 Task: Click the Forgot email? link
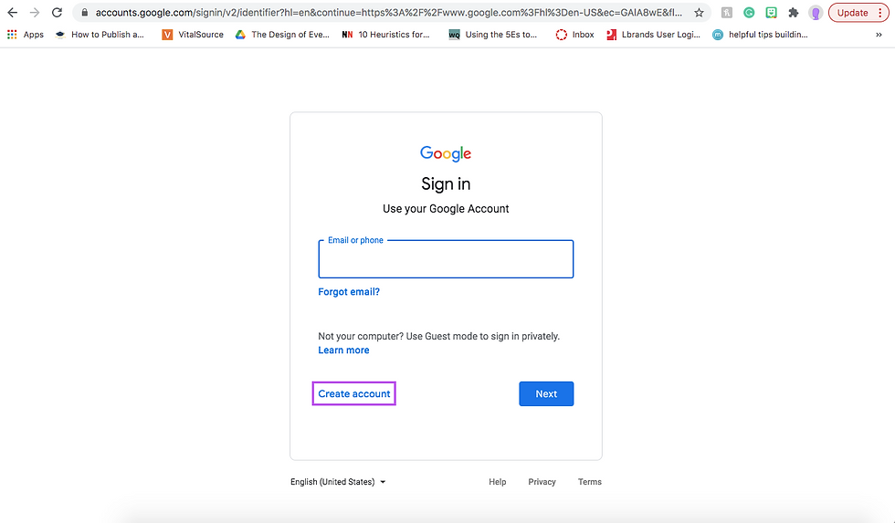click(349, 292)
